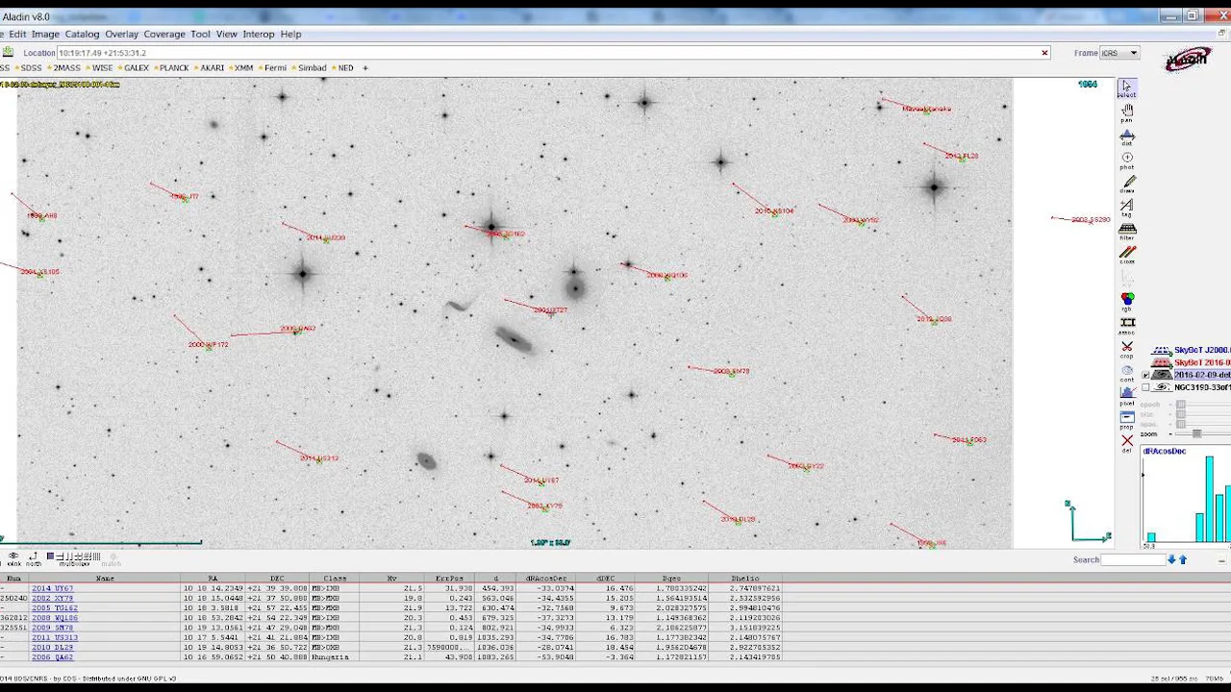Open the Edit menu

(x=17, y=34)
